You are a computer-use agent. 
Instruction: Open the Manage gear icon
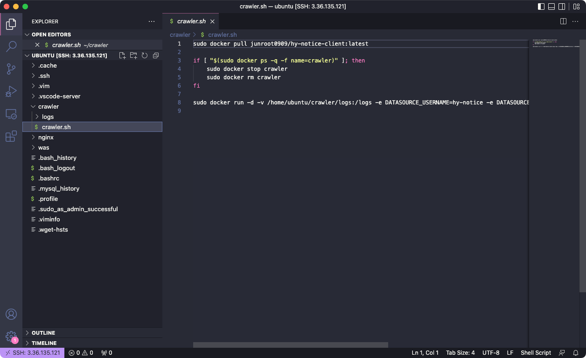(x=11, y=337)
